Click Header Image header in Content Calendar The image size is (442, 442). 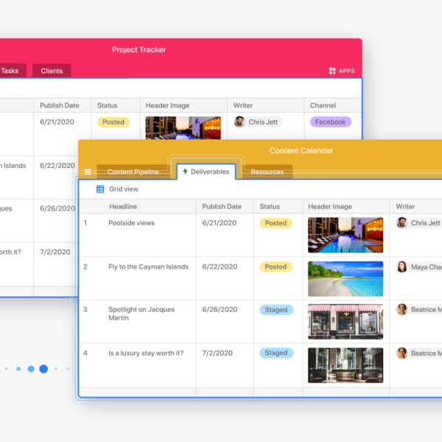click(330, 206)
